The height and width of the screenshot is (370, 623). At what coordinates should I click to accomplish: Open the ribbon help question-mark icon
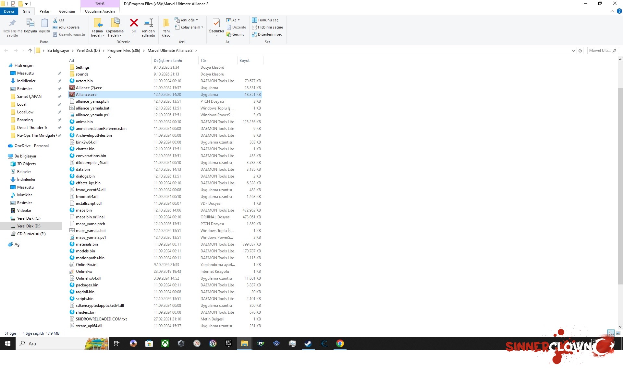(x=619, y=11)
